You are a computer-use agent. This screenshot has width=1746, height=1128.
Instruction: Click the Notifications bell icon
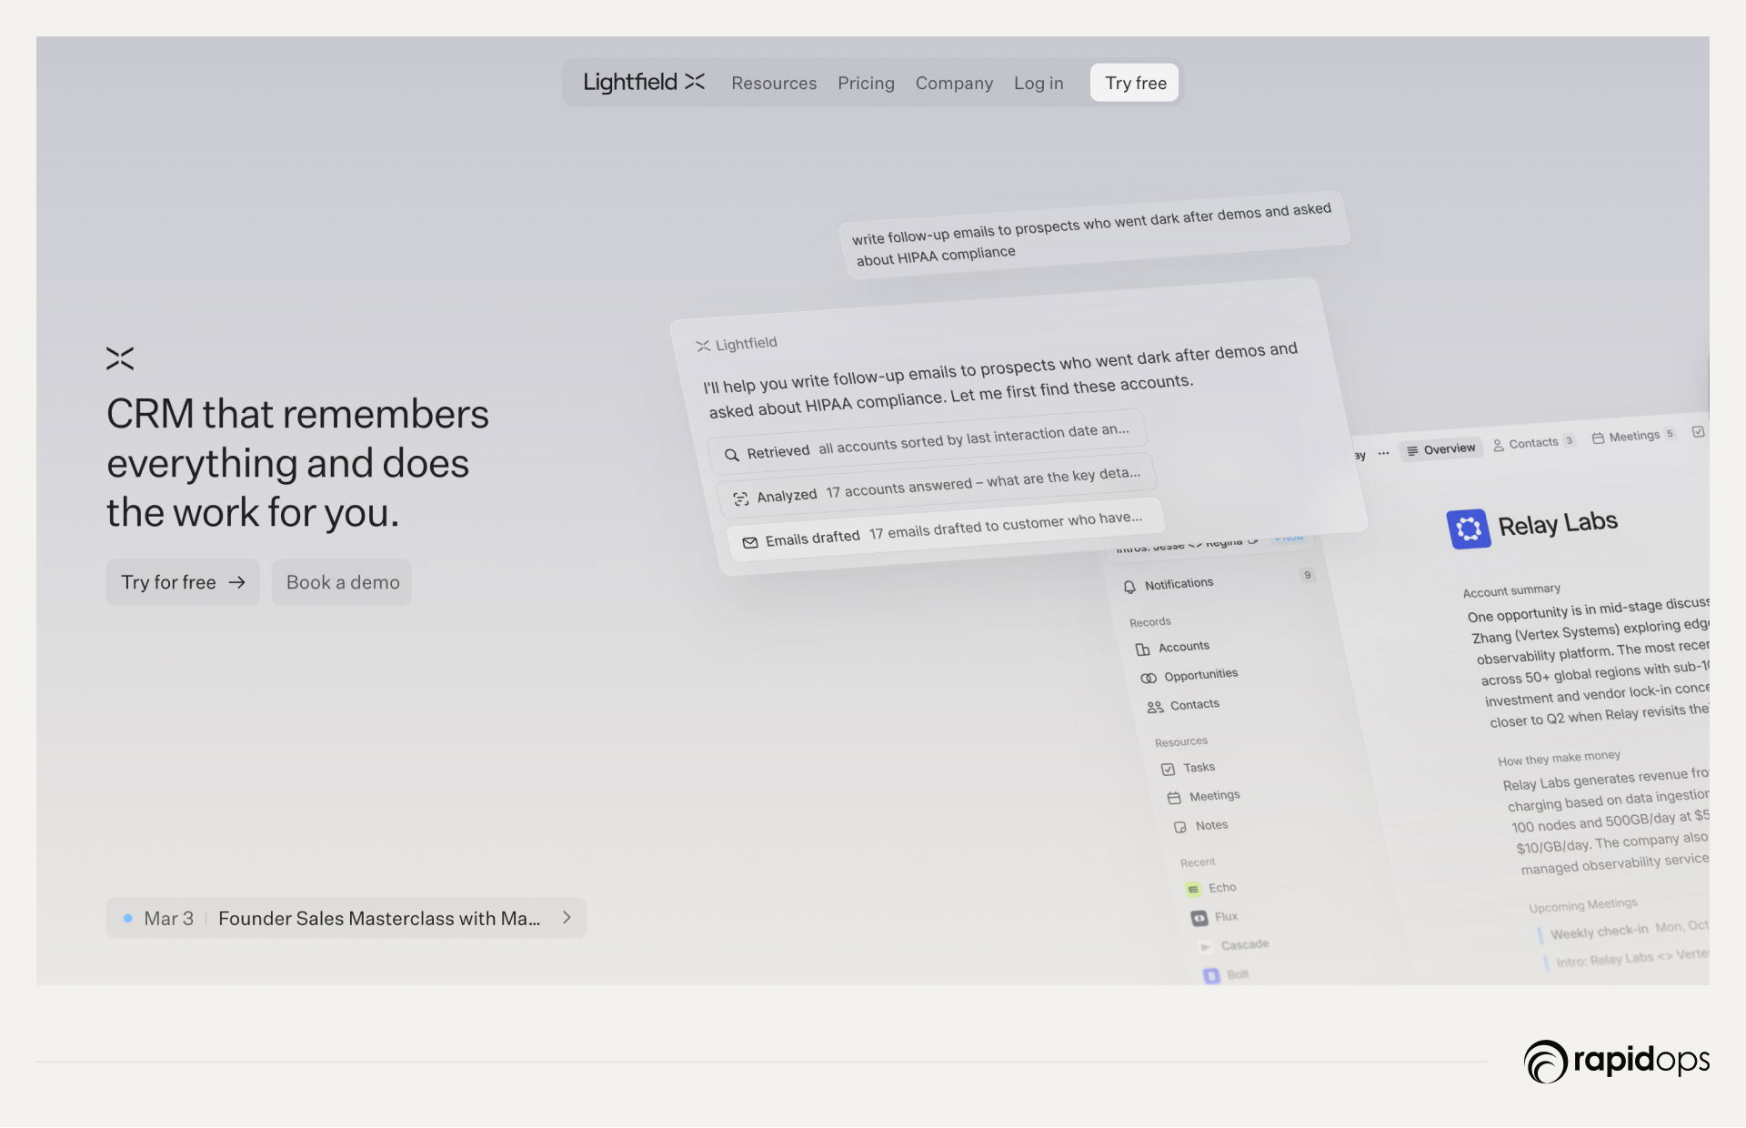(x=1129, y=587)
